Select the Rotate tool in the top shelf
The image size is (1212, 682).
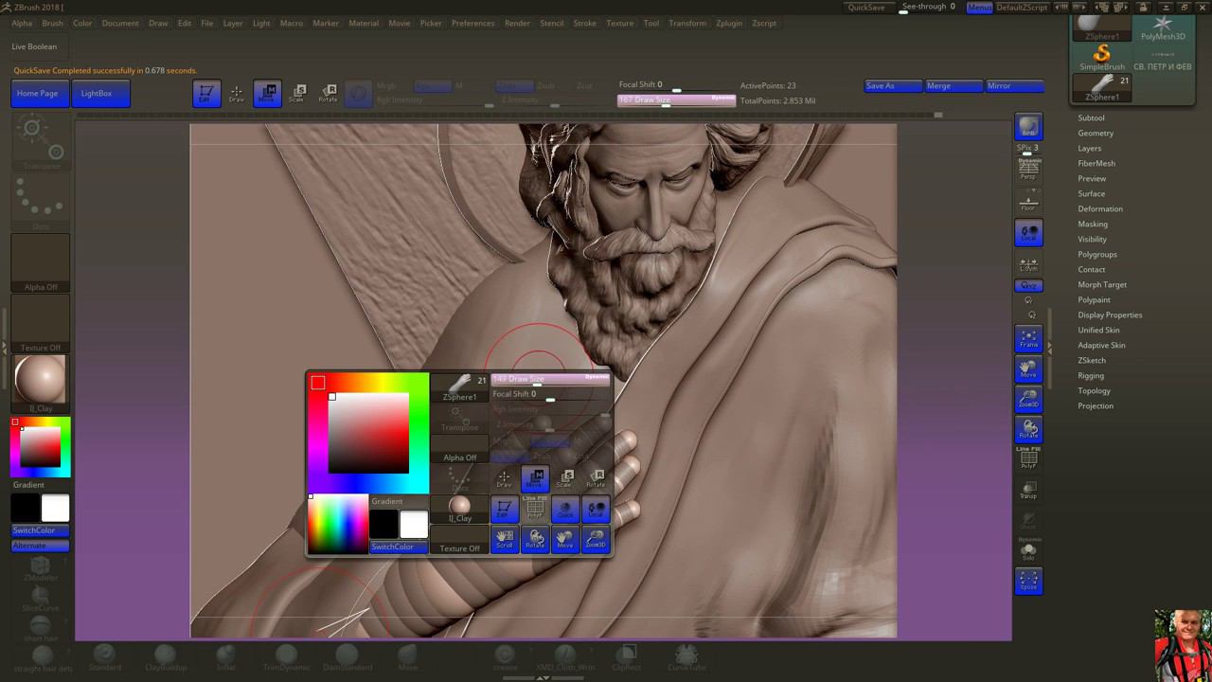coord(328,94)
